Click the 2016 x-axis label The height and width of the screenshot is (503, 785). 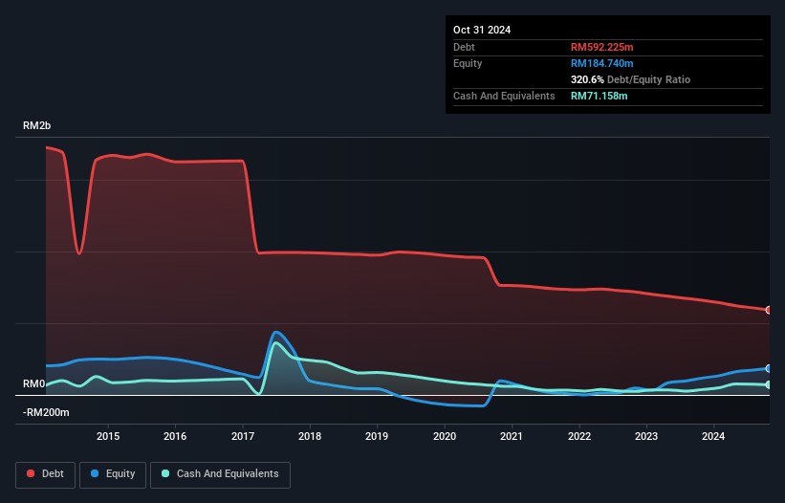coord(175,436)
